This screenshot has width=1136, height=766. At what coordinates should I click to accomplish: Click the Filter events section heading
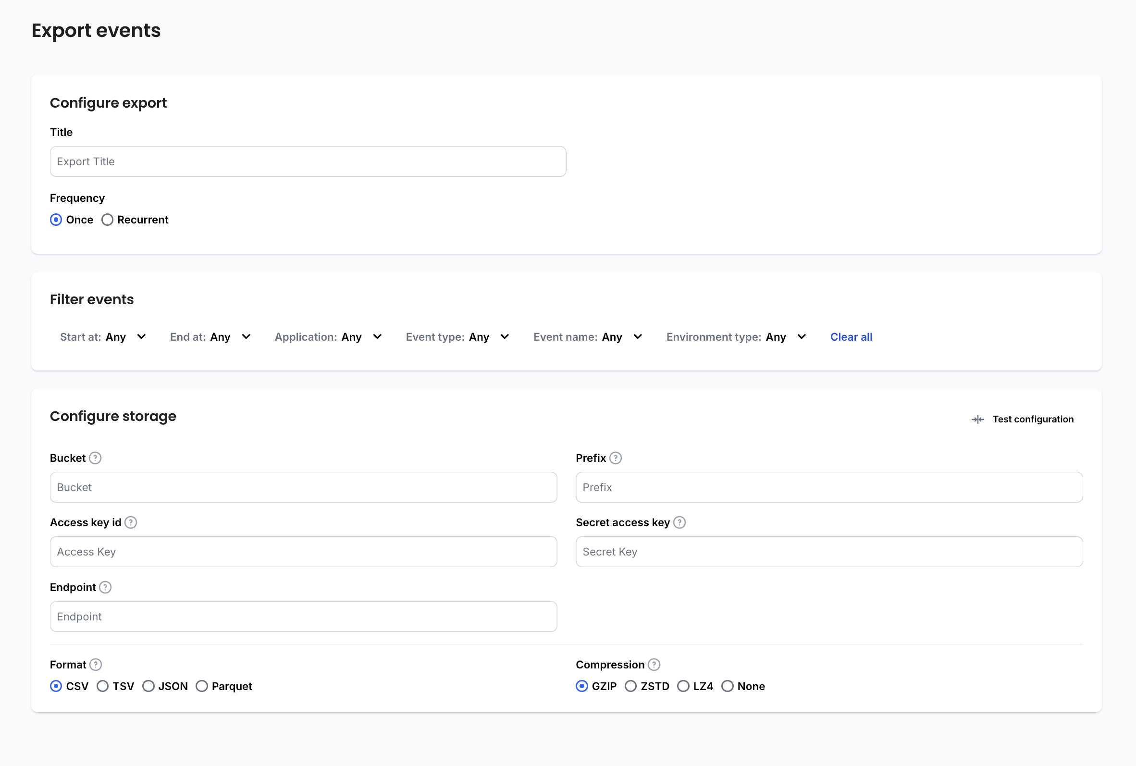click(x=92, y=299)
